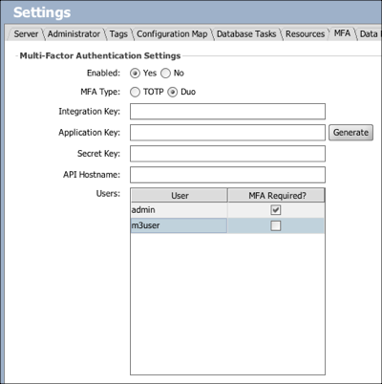Screen dimensions: 382x384
Task: Check MFA Required for m3user
Action: [x=276, y=225]
